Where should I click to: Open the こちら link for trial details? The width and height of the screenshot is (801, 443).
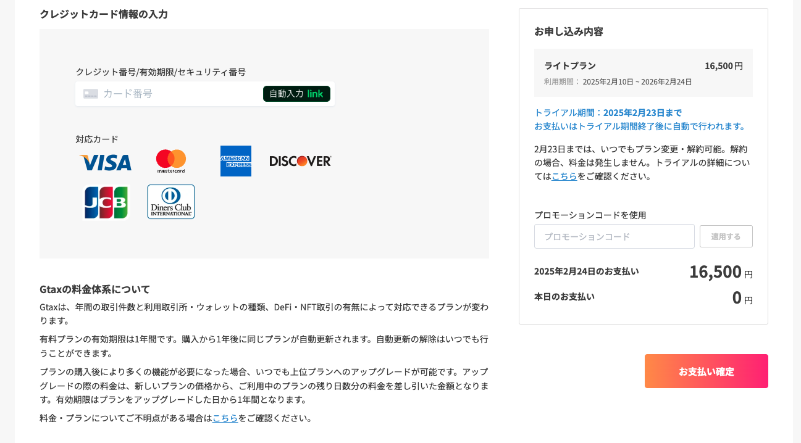564,176
